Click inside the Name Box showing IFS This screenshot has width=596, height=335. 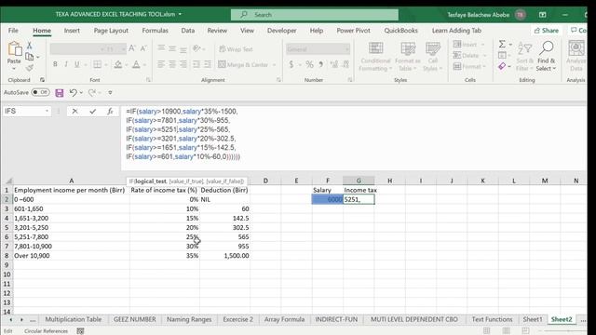(23, 112)
